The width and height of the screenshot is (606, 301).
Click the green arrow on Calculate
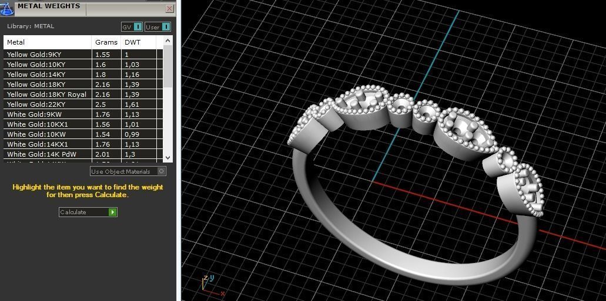112,212
